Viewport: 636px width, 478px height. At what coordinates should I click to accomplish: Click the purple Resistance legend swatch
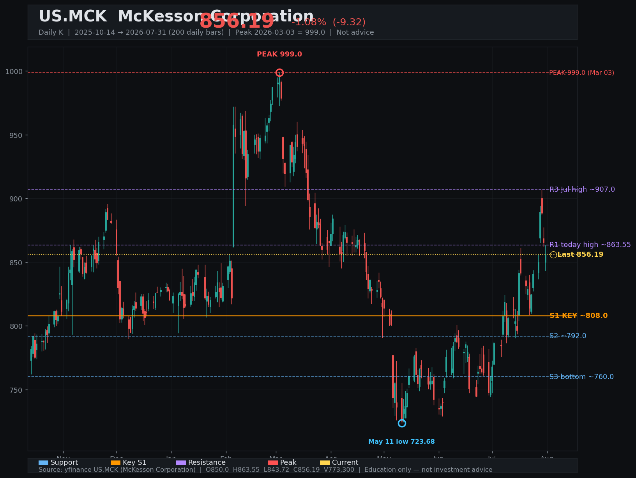[x=181, y=463]
